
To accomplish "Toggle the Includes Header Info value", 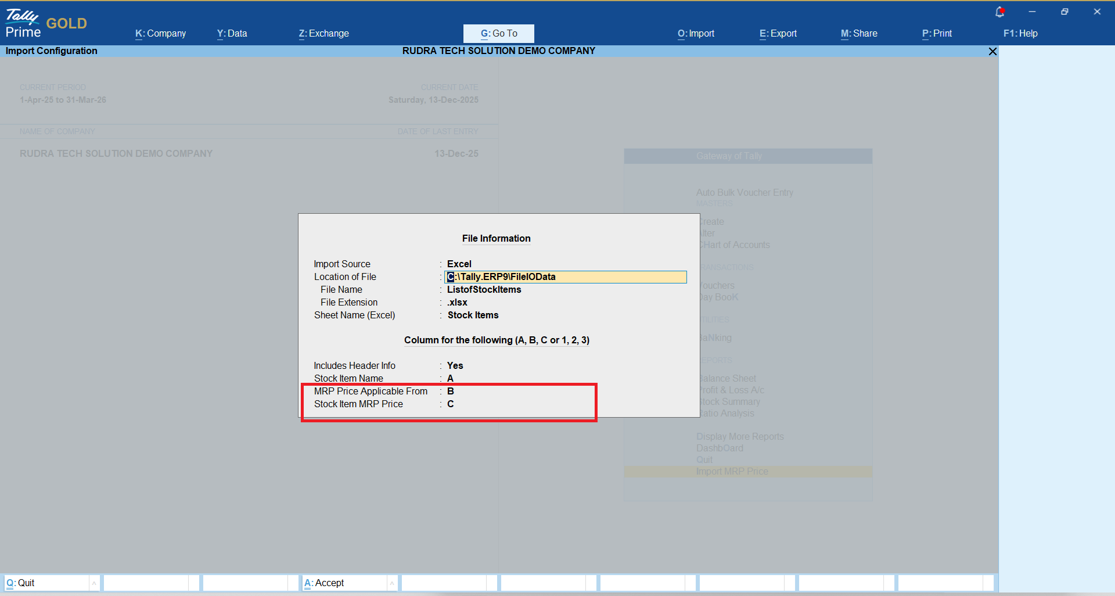I will [x=455, y=365].
